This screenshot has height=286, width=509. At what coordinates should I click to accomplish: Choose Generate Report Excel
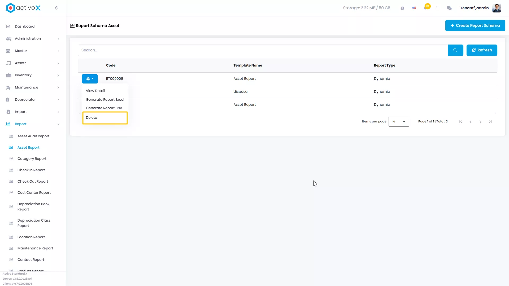click(105, 100)
